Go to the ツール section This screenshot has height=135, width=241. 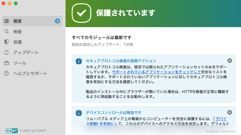point(19,63)
